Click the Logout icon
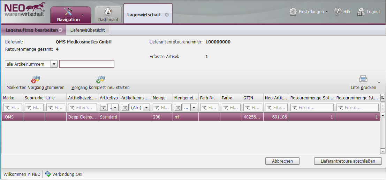386x180 pixels. pyautogui.click(x=361, y=12)
